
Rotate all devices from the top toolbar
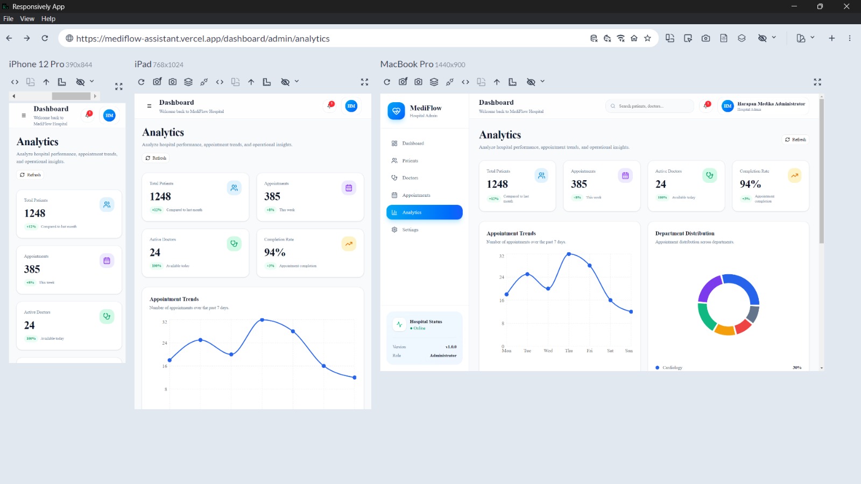click(x=670, y=38)
